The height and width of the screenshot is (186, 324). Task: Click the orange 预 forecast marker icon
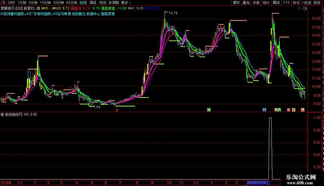pyautogui.click(x=303, y=110)
